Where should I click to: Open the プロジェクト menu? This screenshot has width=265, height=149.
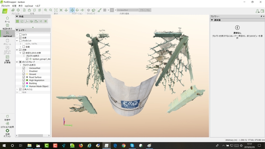(x=6, y=6)
